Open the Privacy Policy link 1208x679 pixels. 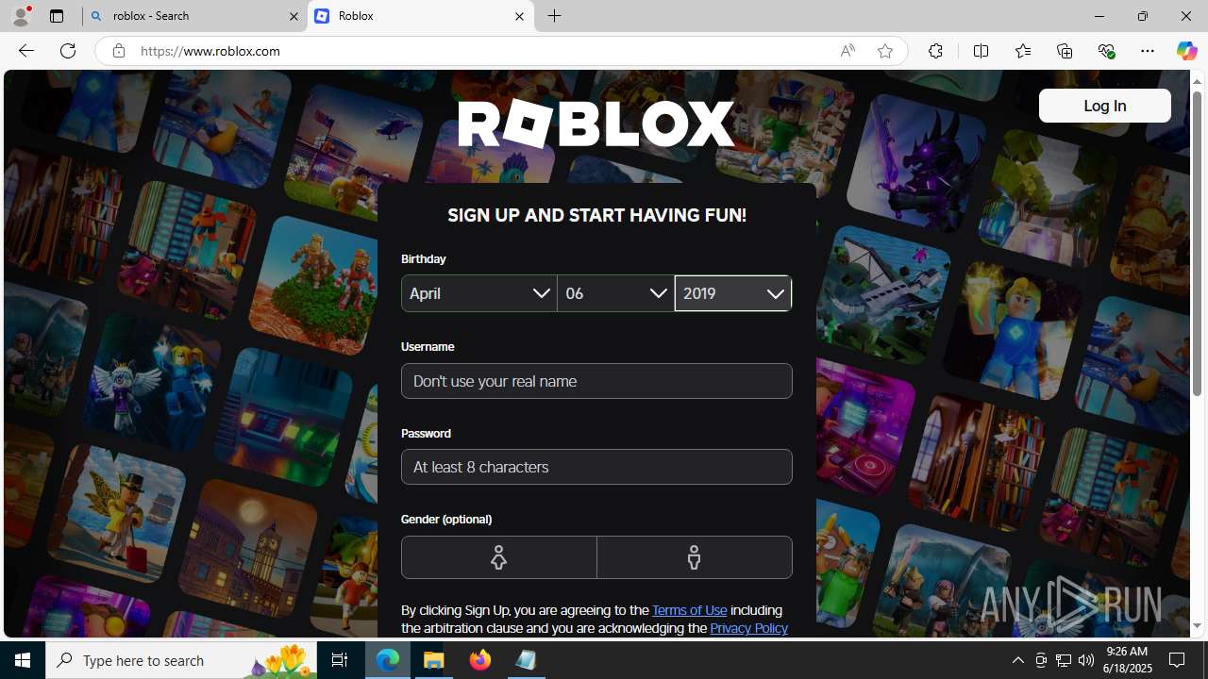pos(748,628)
